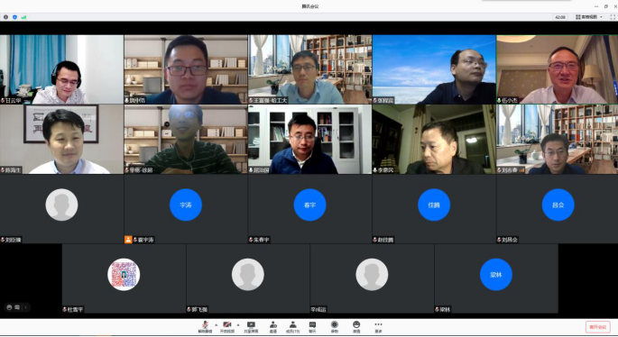618x337 pixels.
Task: Unmute the microphone in bottom toolbar
Action: click(x=205, y=326)
